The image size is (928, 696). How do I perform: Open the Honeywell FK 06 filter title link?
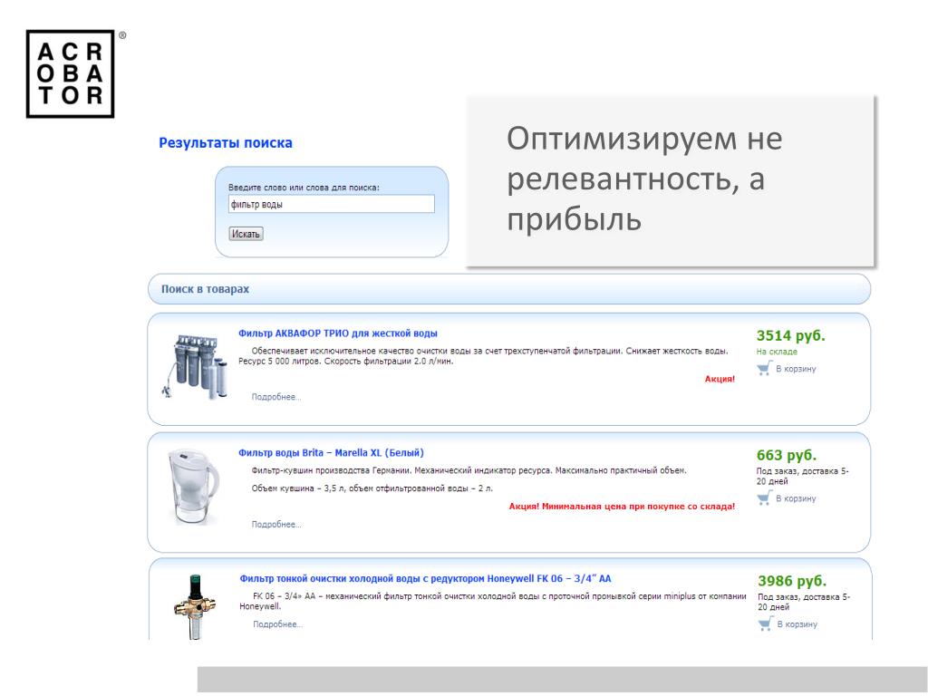pos(425,578)
